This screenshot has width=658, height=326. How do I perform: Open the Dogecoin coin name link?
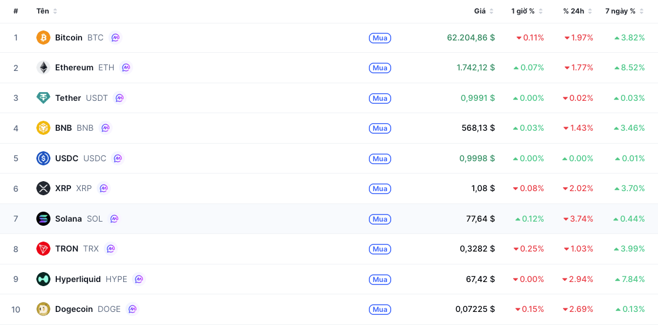point(74,309)
